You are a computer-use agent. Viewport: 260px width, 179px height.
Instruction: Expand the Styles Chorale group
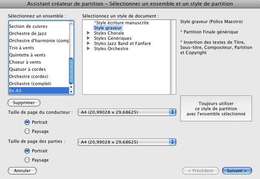[x=88, y=33]
